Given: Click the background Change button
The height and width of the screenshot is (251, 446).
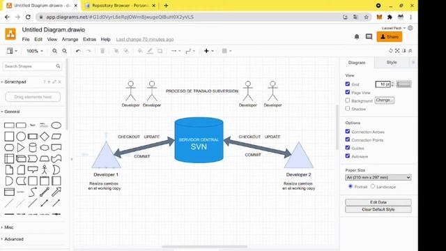Looking at the screenshot, I should (385, 100).
